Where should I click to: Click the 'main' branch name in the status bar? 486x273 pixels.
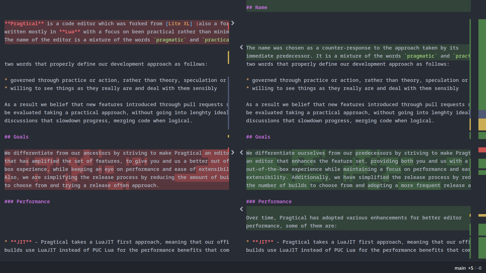click(460, 268)
